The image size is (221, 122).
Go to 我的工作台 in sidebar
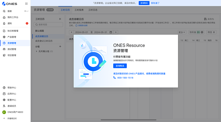pos(15,17)
